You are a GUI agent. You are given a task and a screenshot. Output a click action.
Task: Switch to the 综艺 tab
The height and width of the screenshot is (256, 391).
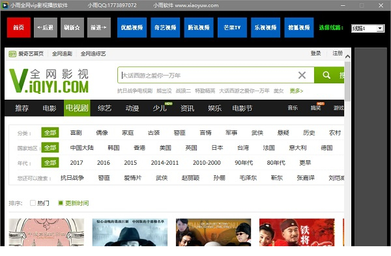(x=104, y=108)
